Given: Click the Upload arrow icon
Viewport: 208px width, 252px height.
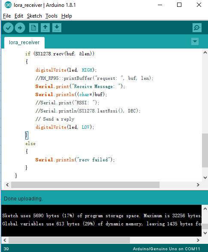Looking at the screenshot, I should 20,28.
